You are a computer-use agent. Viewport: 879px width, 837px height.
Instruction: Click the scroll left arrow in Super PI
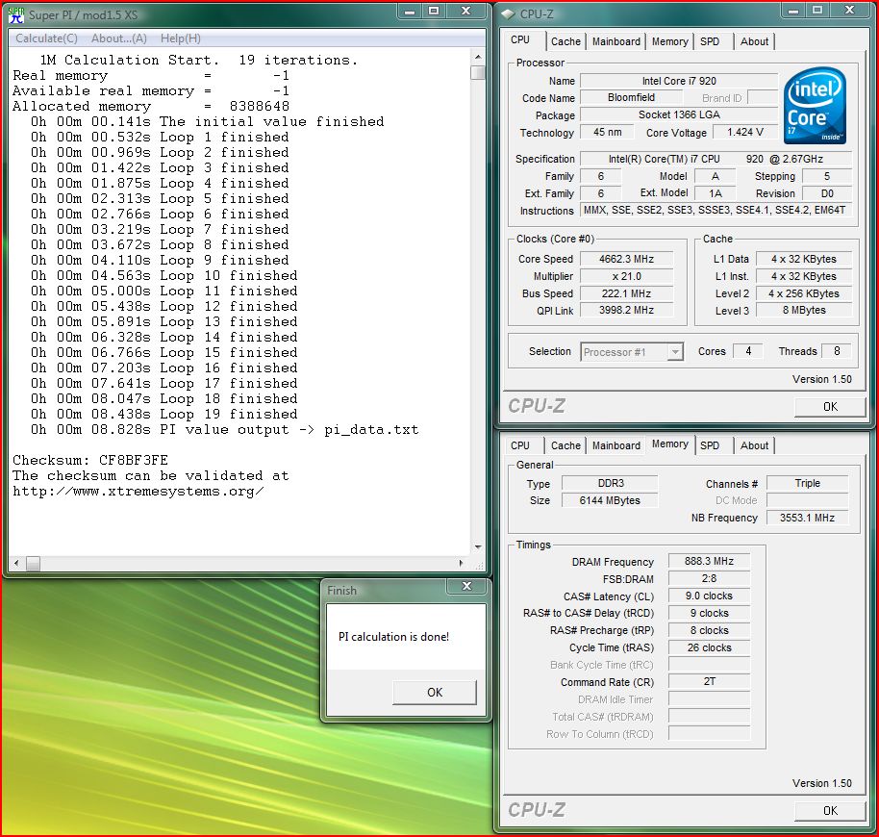(x=16, y=563)
